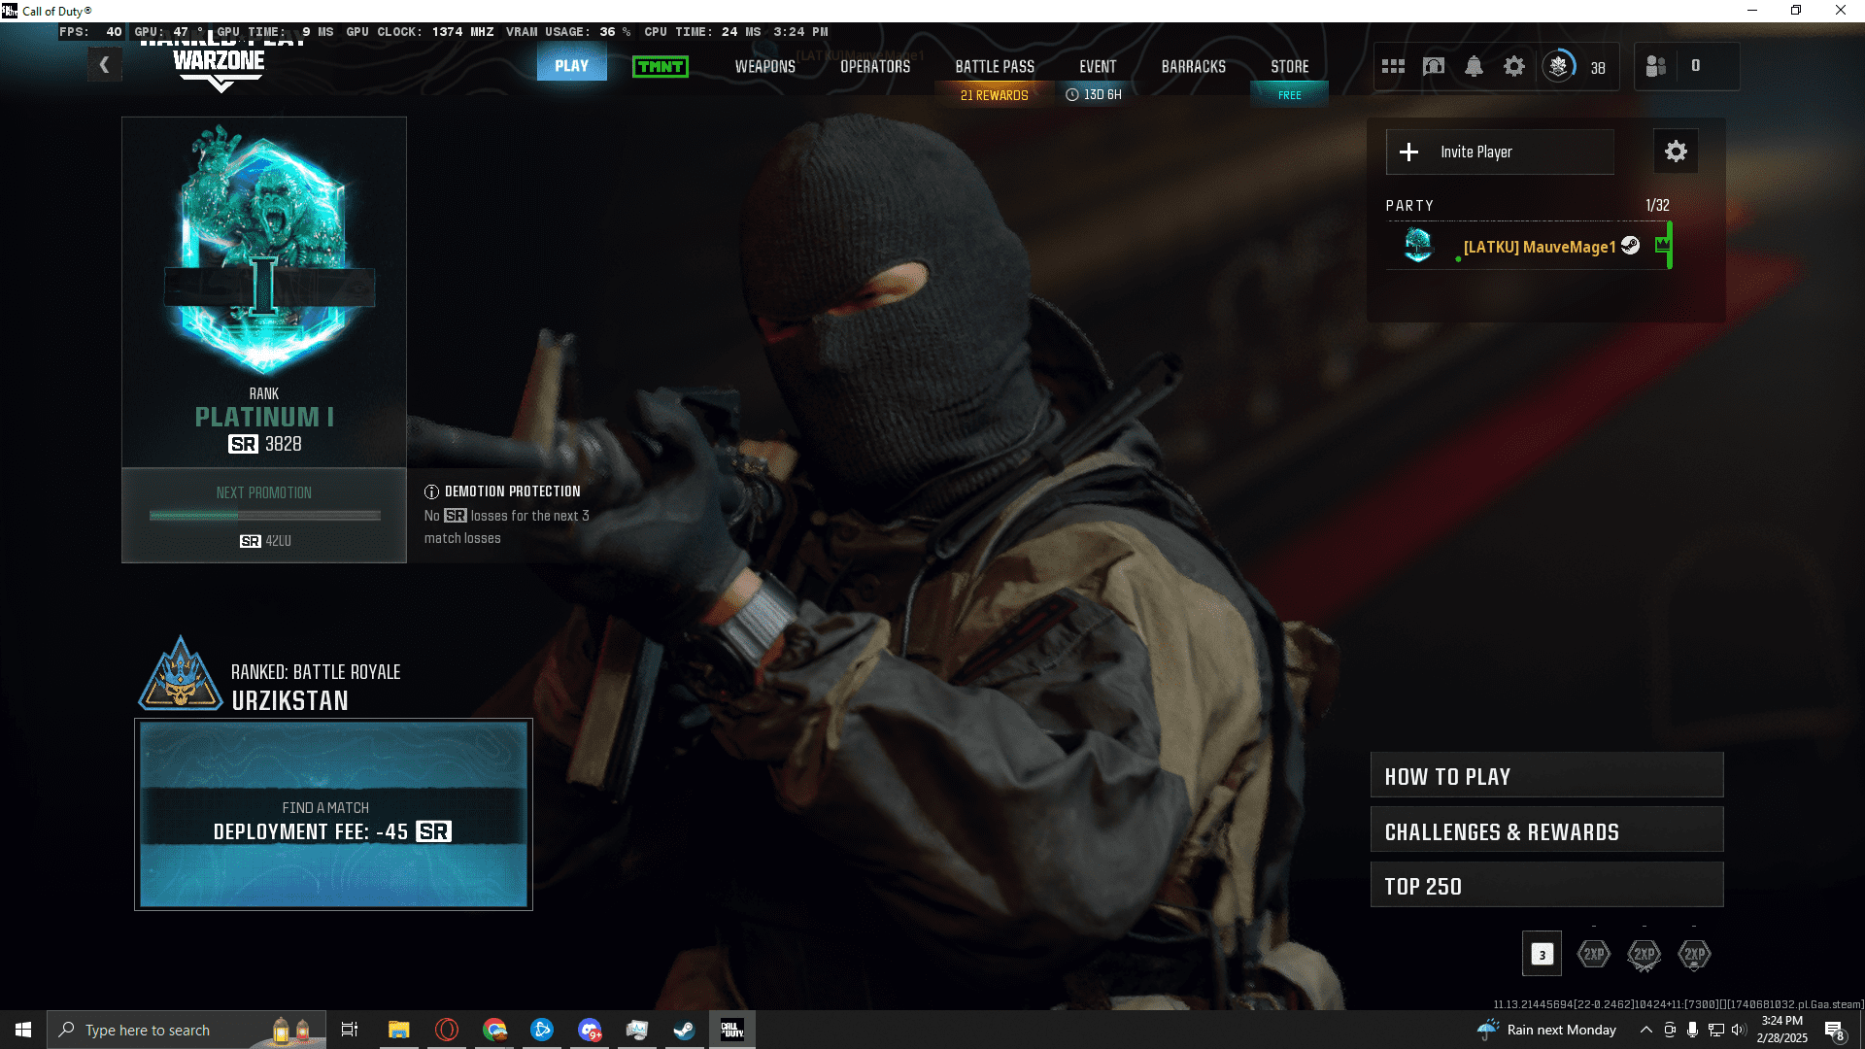This screenshot has width=1865, height=1049.
Task: Open the party settings gear
Action: pyautogui.click(x=1676, y=152)
